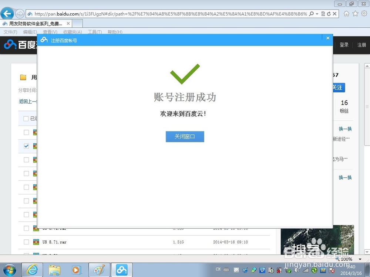Close the 用友财务软件全系列 tab
The height and width of the screenshot is (277, 370).
68,24
